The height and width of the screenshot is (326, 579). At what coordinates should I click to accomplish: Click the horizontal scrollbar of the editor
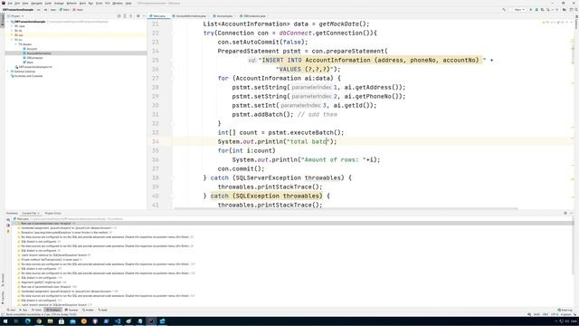pyautogui.click(x=346, y=208)
